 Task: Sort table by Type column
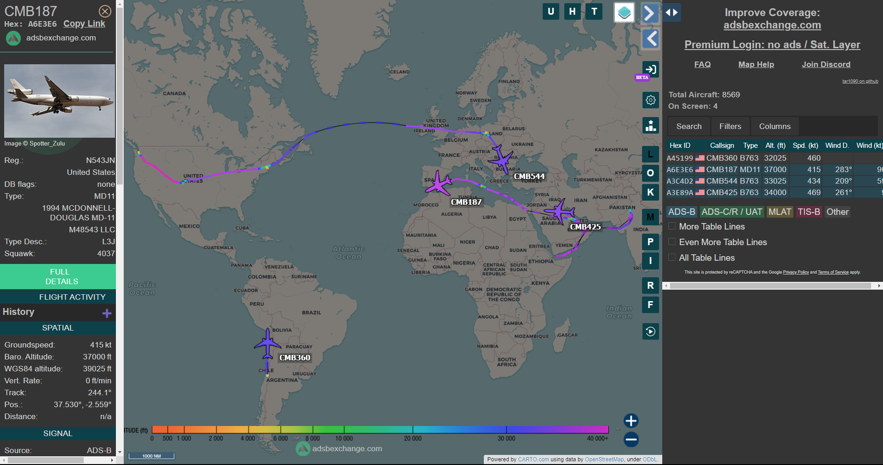750,146
